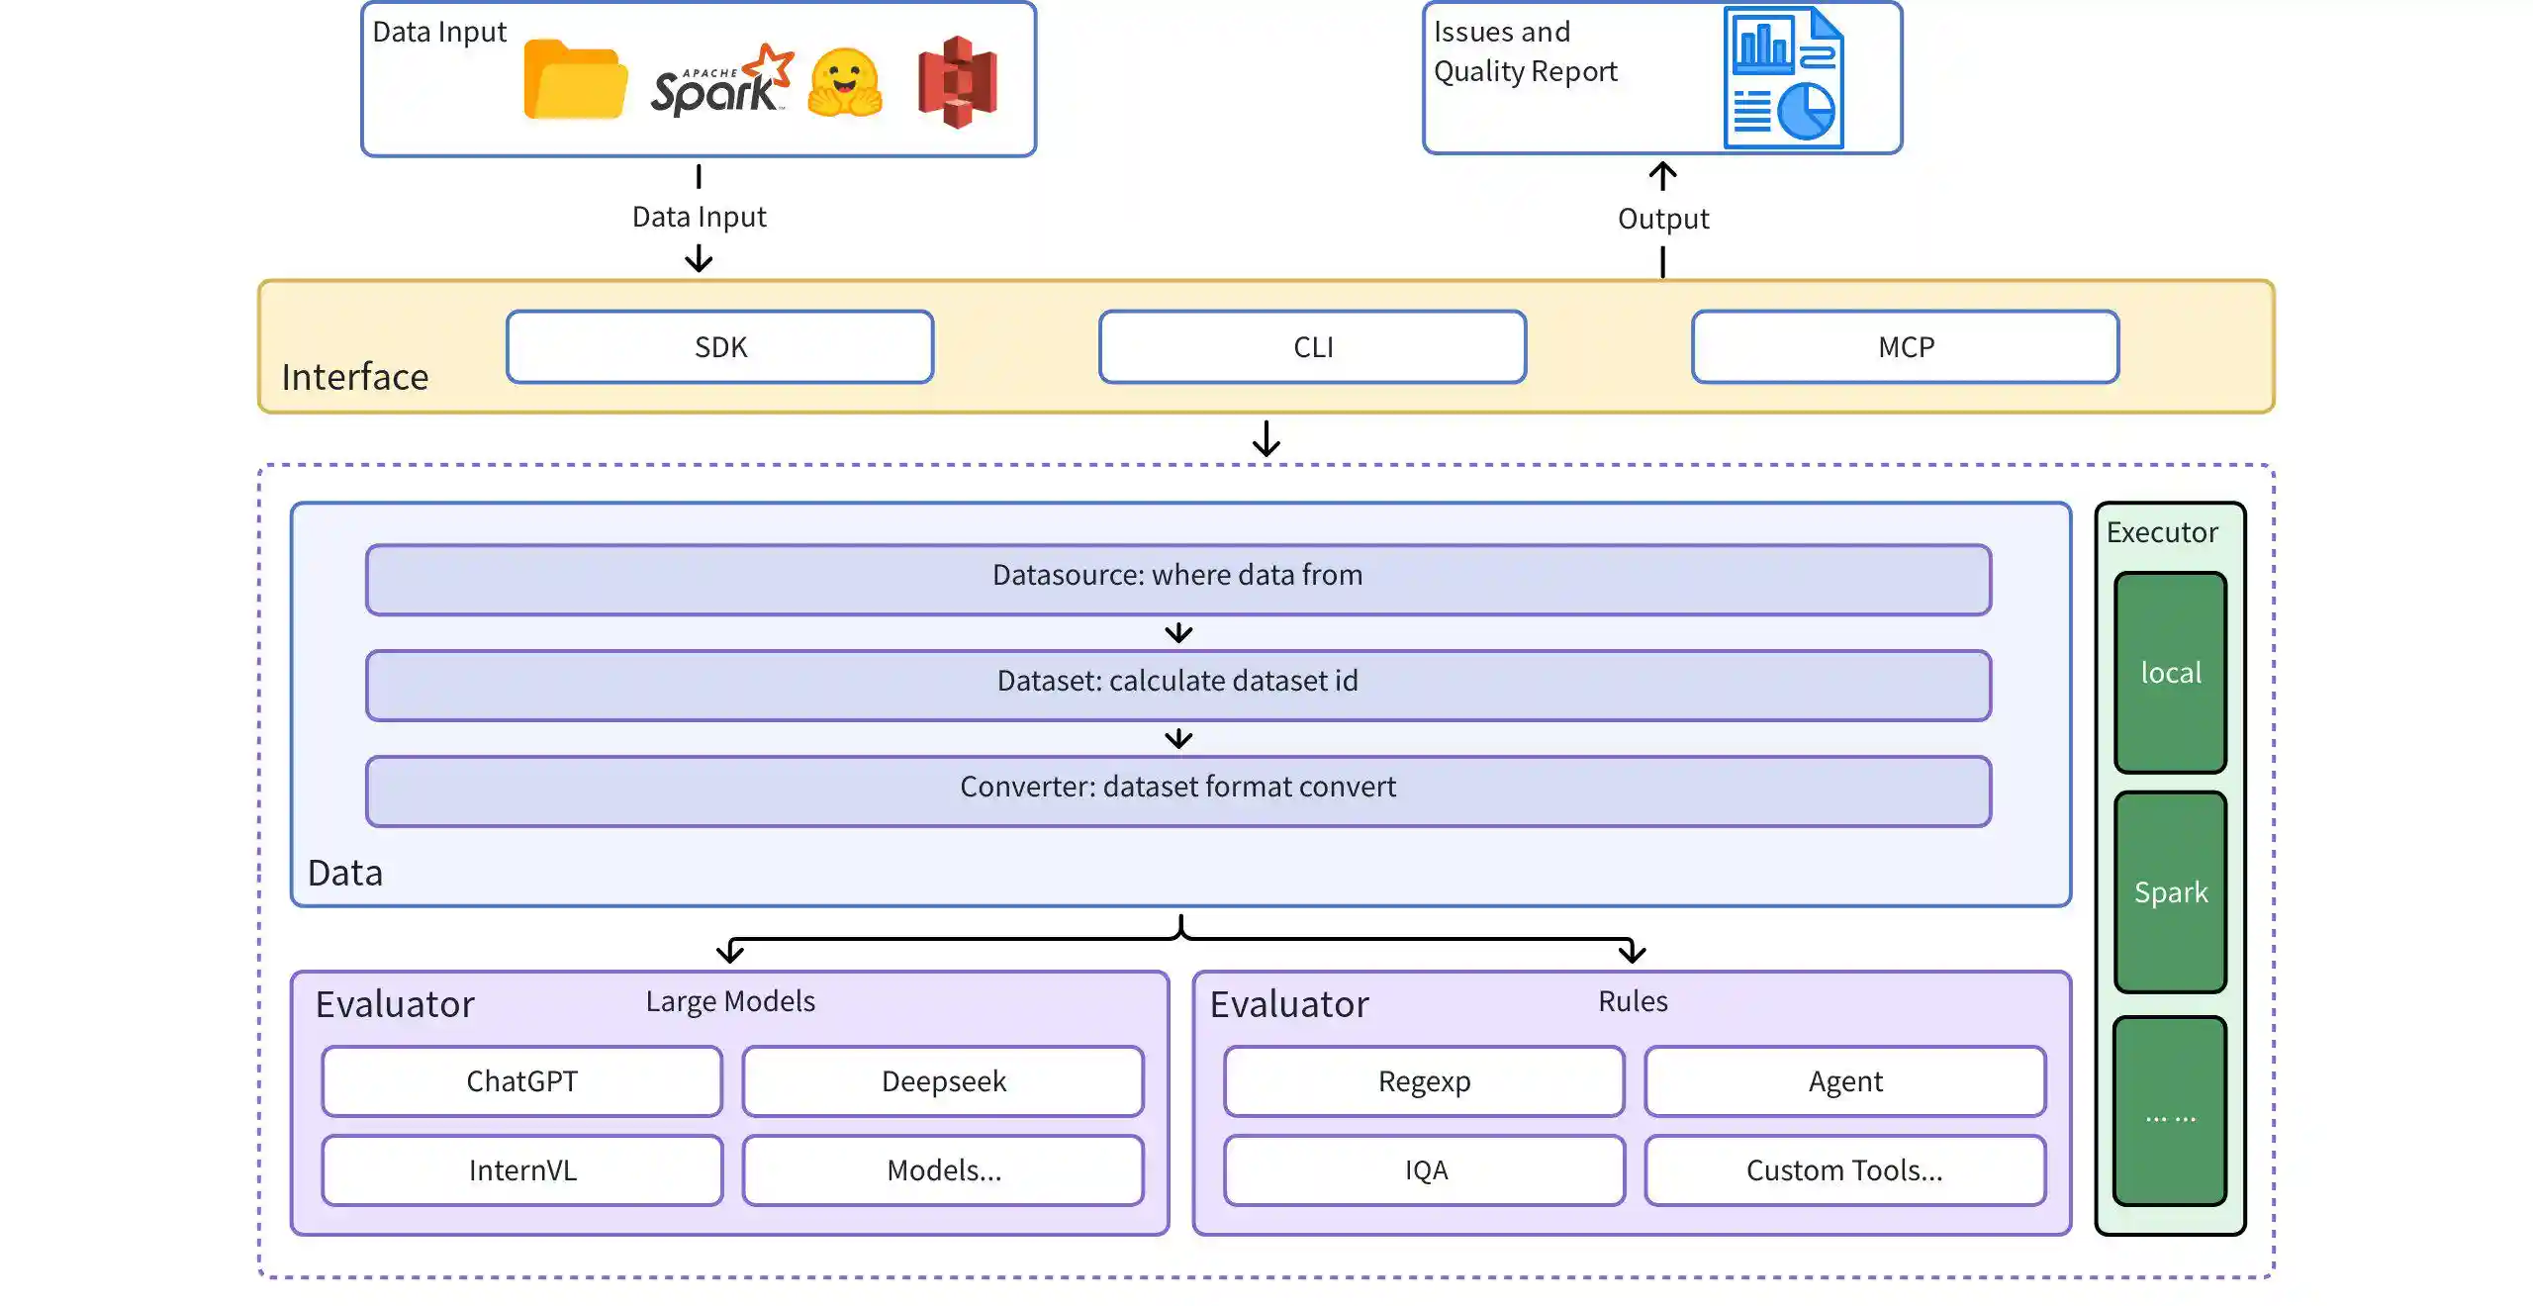Image resolution: width=2533 pixels, height=1306 pixels.
Task: Select the Regexp rule box
Action: coord(1424,1081)
